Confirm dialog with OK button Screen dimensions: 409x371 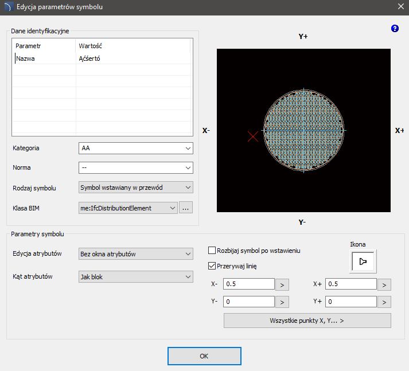pyautogui.click(x=204, y=356)
